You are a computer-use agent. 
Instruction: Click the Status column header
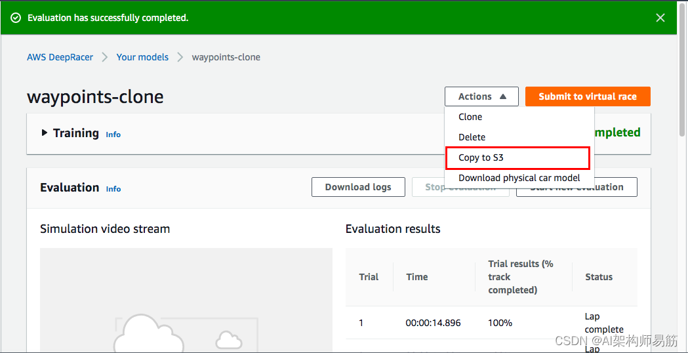coord(599,277)
